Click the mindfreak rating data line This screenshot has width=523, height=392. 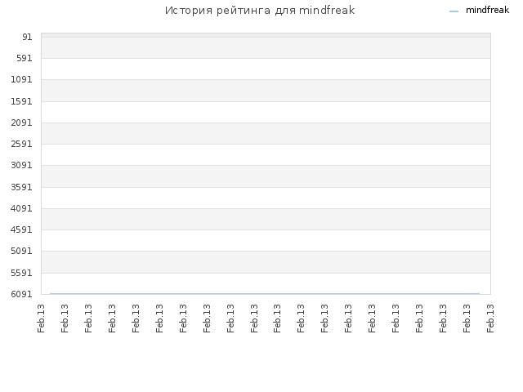click(265, 294)
